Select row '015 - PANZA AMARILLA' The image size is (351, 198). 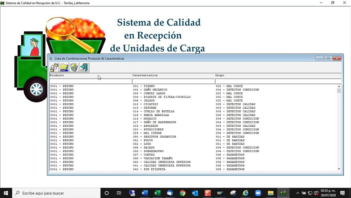click(193, 115)
